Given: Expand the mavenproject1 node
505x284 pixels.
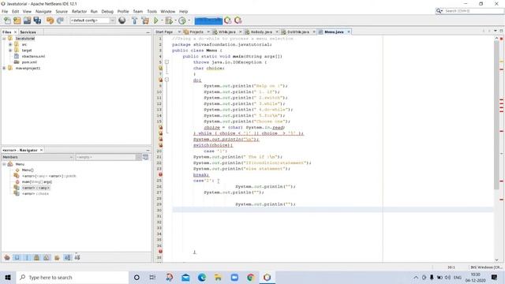Looking at the screenshot, I should pos(4,68).
